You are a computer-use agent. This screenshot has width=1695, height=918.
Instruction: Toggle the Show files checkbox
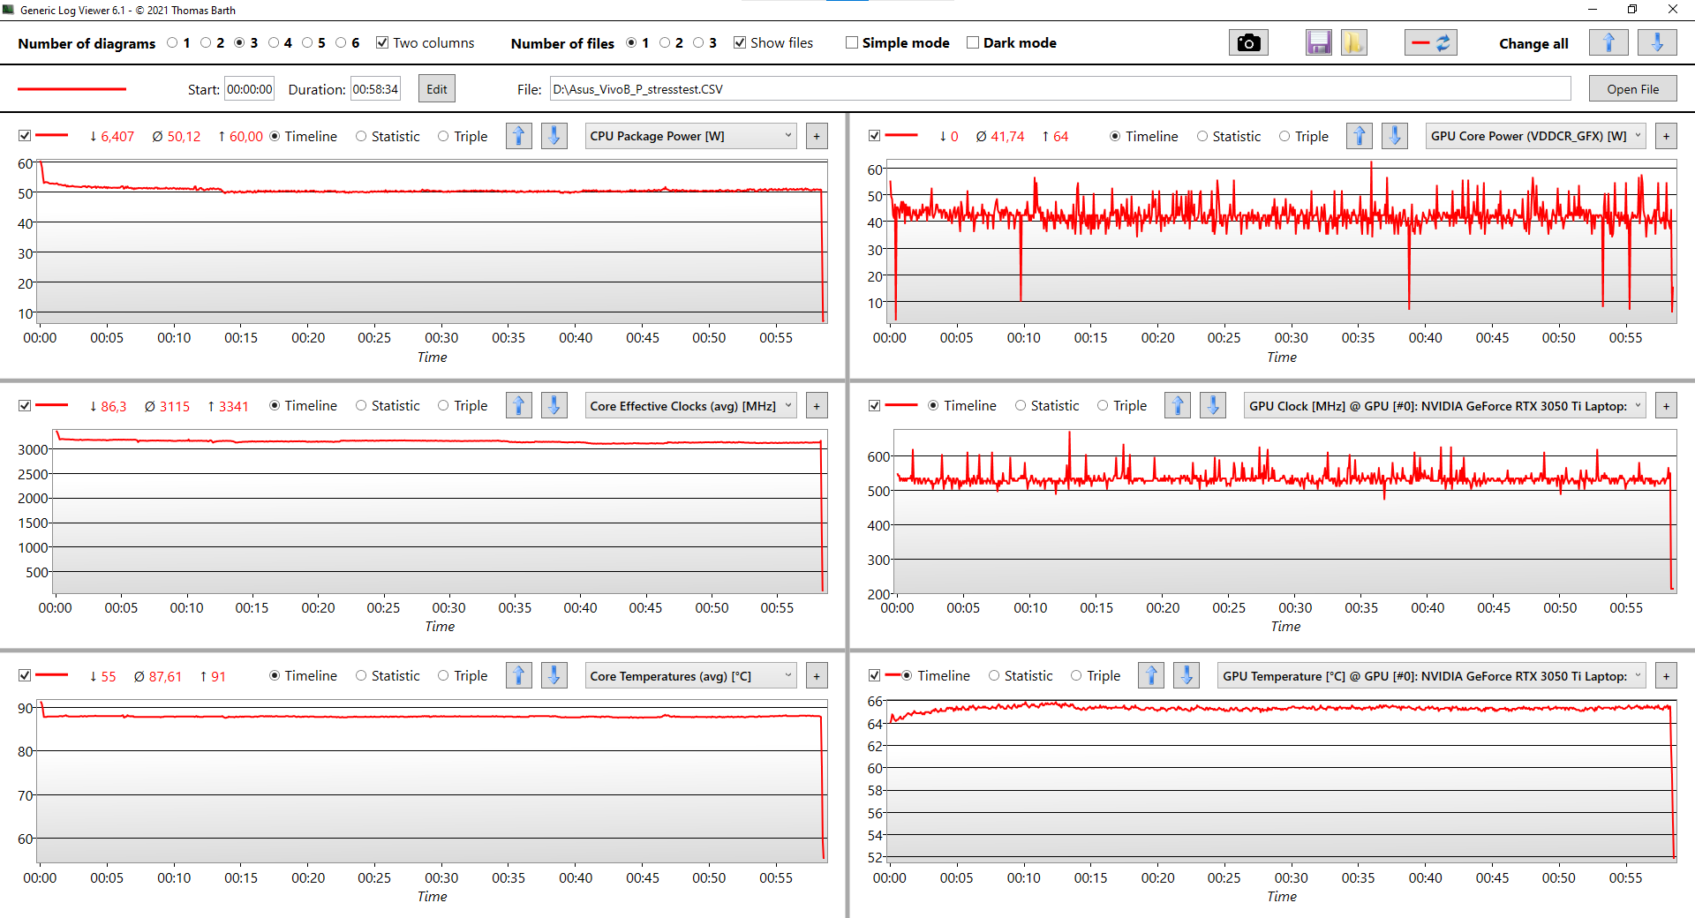pos(740,42)
